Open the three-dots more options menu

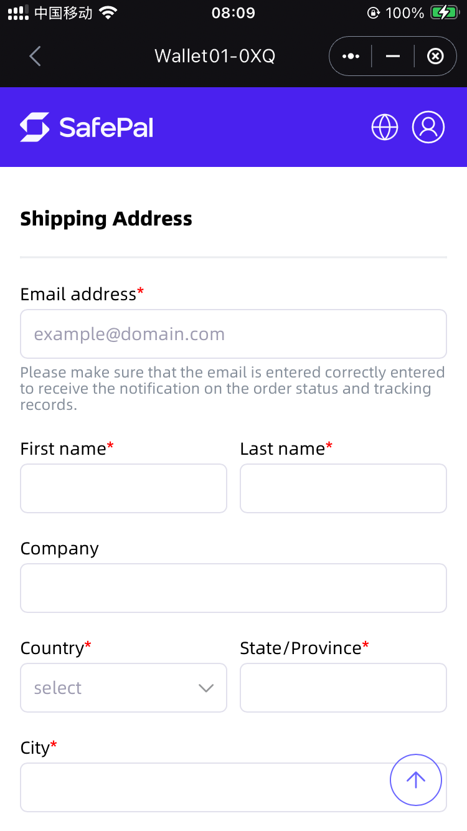[x=351, y=56]
